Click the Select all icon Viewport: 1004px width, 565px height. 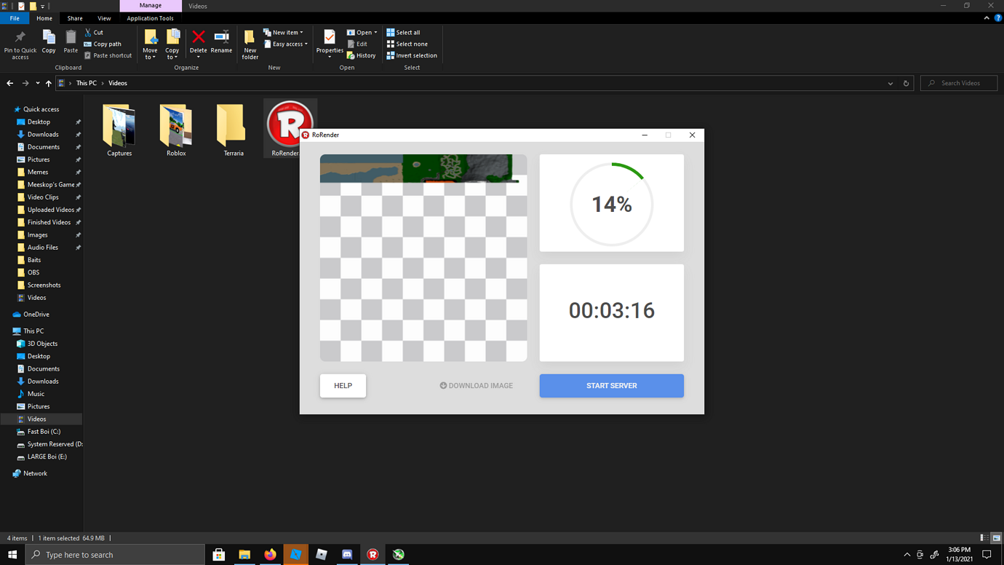[x=393, y=32]
